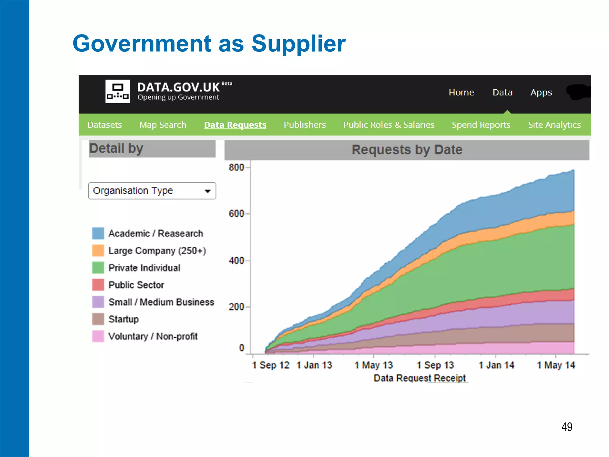Viewport: 609px width, 457px height.
Task: Click the '1 Sep 12' axis label
Action: (271, 365)
